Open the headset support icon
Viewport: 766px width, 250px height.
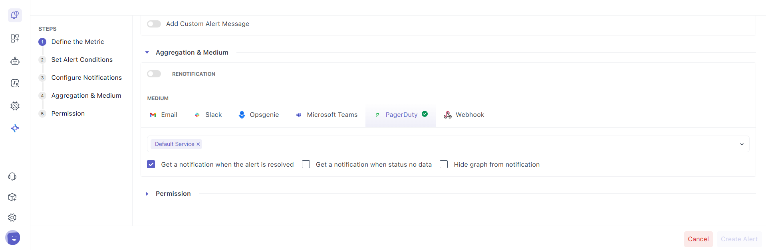[x=12, y=177]
